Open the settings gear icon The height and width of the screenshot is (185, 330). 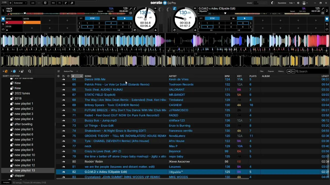point(298,3)
